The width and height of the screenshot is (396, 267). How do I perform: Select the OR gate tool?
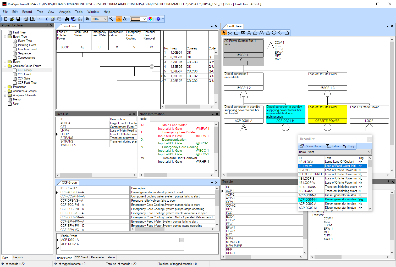[230, 33]
